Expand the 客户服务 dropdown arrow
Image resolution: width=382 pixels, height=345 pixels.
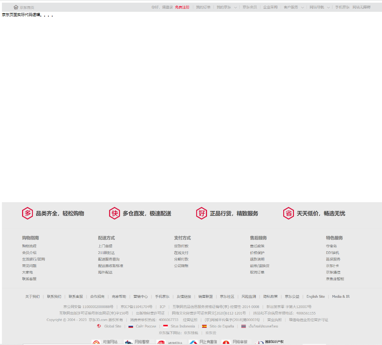[302, 7]
